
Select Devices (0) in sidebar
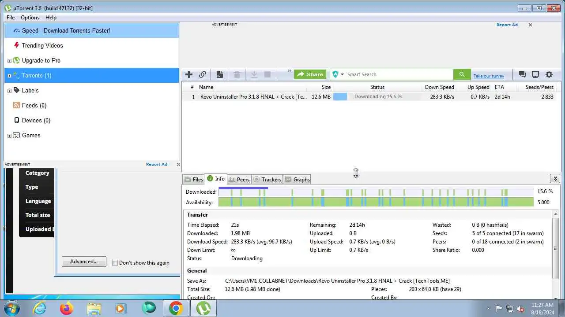click(x=36, y=120)
